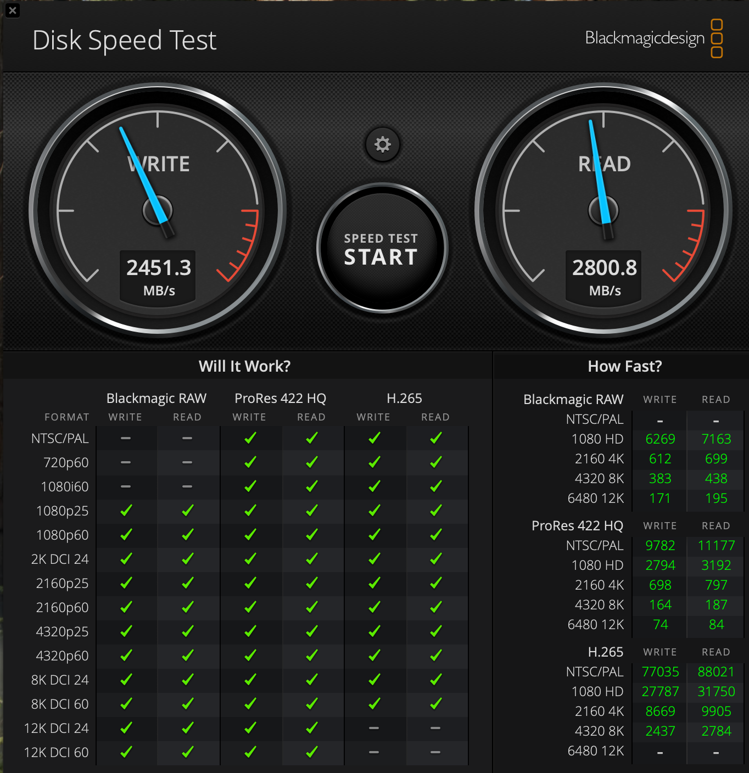This screenshot has width=749, height=773.
Task: Click ProRes 422 HQ read checkmark for 2160p60
Action: (x=312, y=607)
